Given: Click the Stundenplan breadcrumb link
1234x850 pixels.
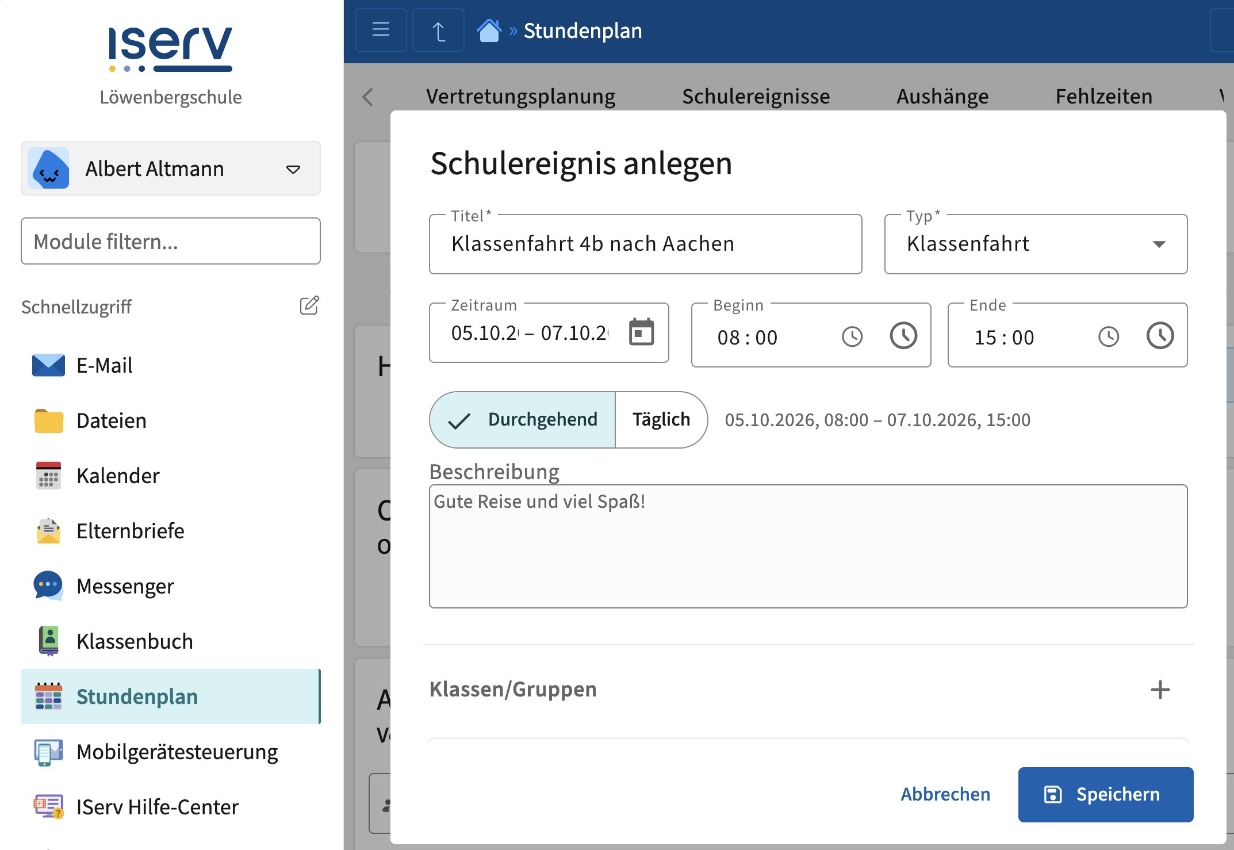Looking at the screenshot, I should tap(582, 30).
